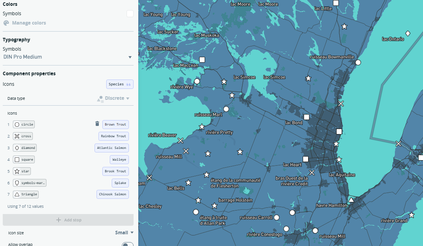Click the Typography section header

(16, 39)
